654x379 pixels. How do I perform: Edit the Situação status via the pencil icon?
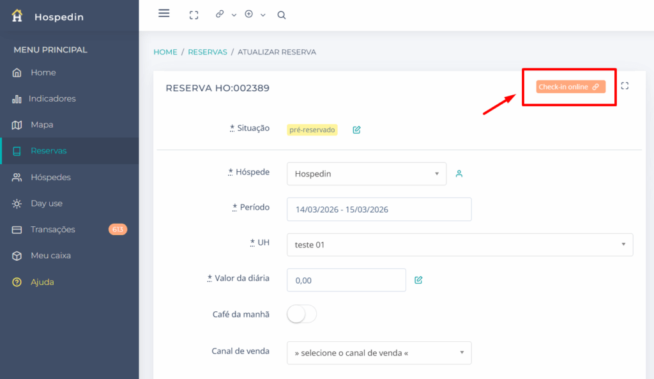tap(356, 129)
